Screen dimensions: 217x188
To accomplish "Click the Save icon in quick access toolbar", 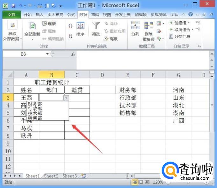I will 13,6.
